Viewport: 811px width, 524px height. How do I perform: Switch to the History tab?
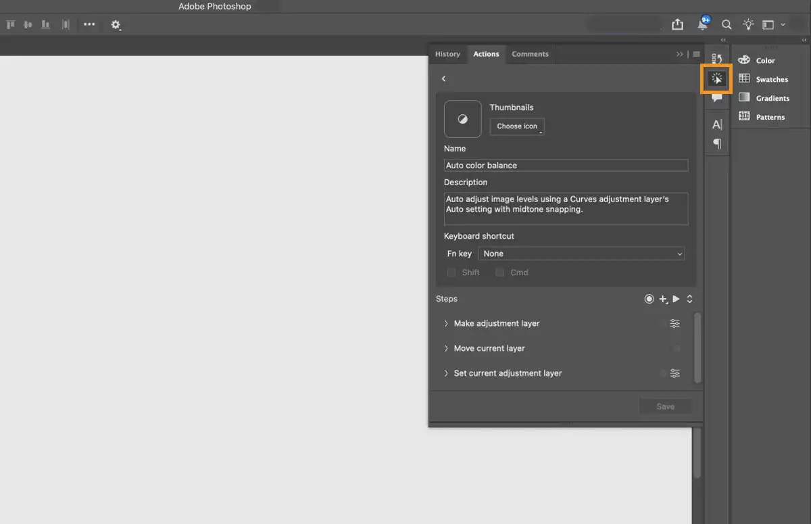pyautogui.click(x=447, y=54)
